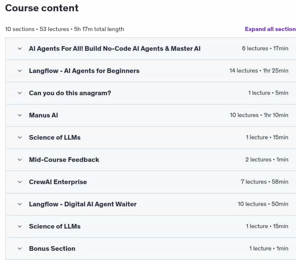Click 10 lectures • 50min label

tap(263, 204)
